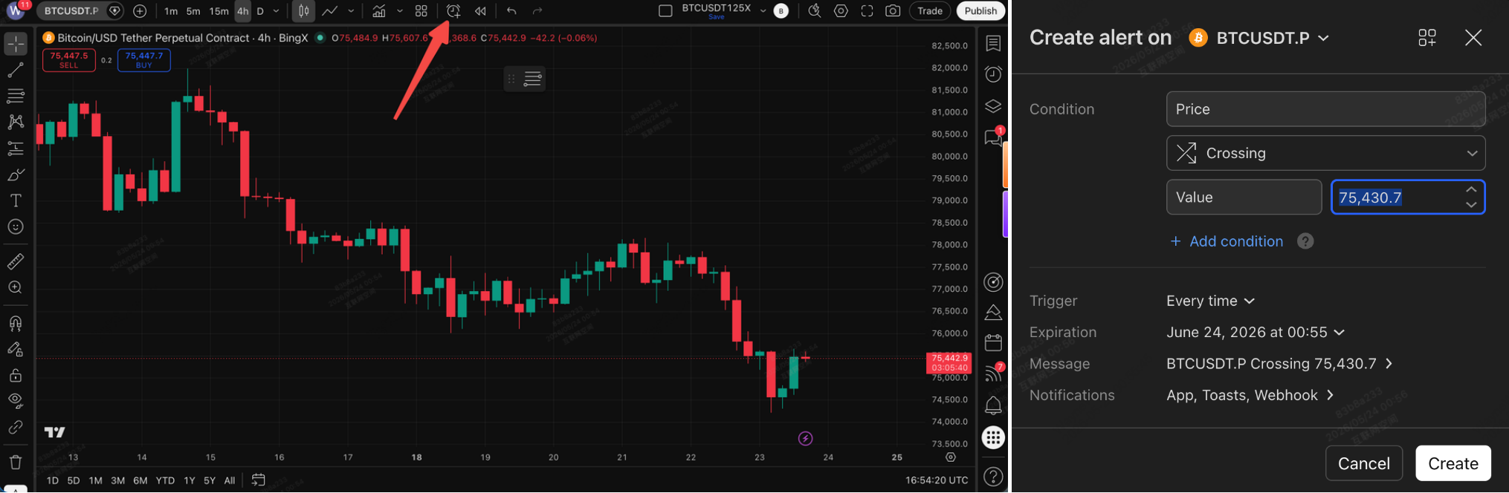
Task: Open the watchlist panel in right sidebar
Action: point(993,44)
